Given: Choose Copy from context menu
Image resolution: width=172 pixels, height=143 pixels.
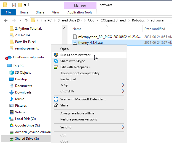Looking at the screenshot, I should [89, 141].
